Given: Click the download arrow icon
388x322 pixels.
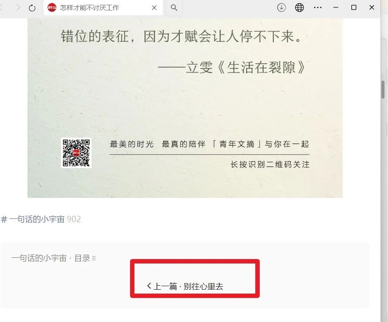Looking at the screenshot, I should [x=282, y=8].
